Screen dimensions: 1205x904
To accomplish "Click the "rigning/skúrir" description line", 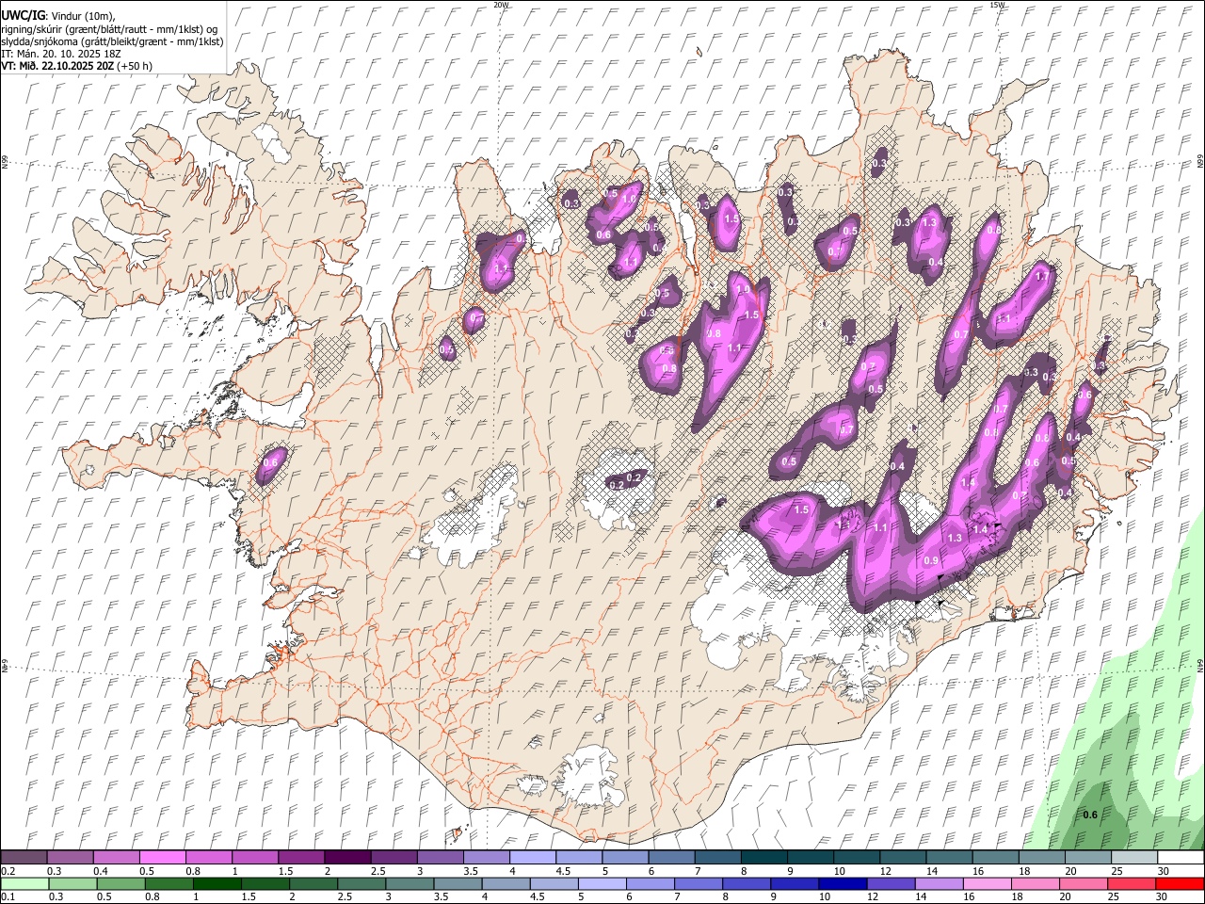I will 109,29.
